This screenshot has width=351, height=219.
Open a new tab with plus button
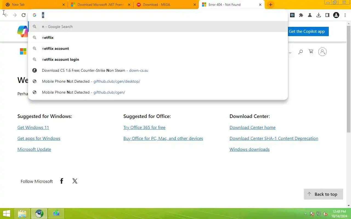271,5
